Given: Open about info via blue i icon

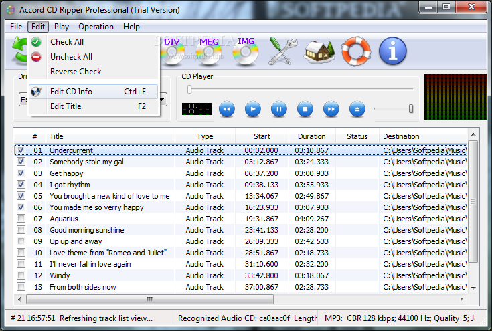Looking at the screenshot, I should [x=393, y=51].
